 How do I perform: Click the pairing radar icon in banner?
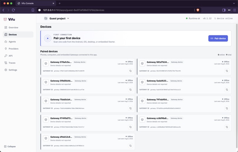pyautogui.click(x=48, y=38)
